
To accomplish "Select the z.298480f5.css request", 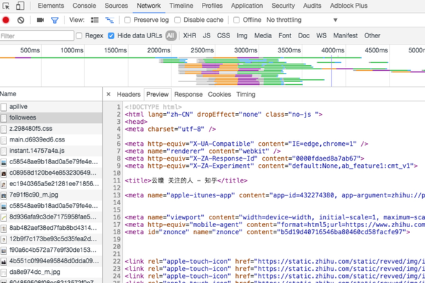I will 30,129.
